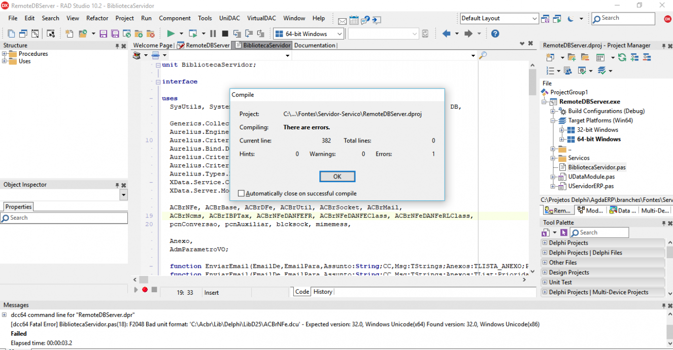Image resolution: width=673 pixels, height=350 pixels.
Task: Click red record macro button in editor
Action: (x=145, y=290)
